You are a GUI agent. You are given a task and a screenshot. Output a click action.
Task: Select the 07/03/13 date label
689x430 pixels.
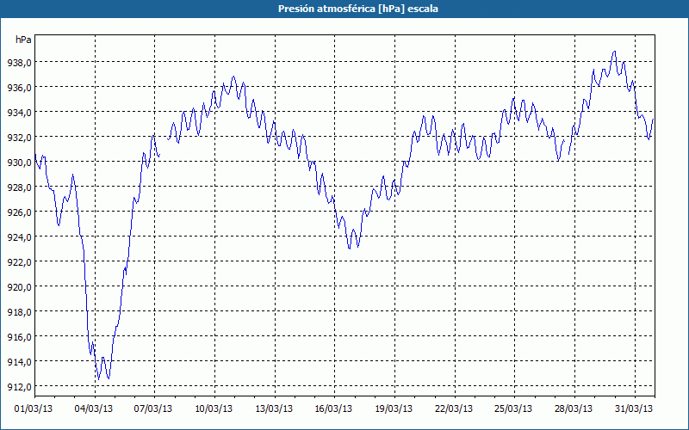pyautogui.click(x=153, y=409)
